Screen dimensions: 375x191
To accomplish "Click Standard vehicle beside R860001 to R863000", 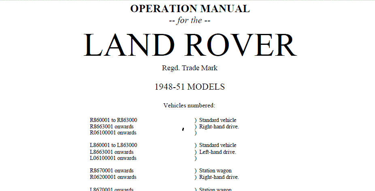I will 217,120.
